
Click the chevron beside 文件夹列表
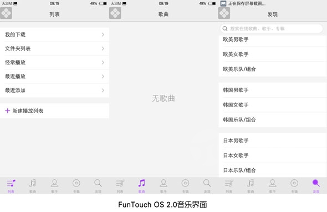(103, 48)
